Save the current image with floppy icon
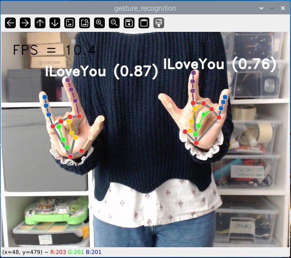This screenshot has width=291, height=258. coord(129,23)
